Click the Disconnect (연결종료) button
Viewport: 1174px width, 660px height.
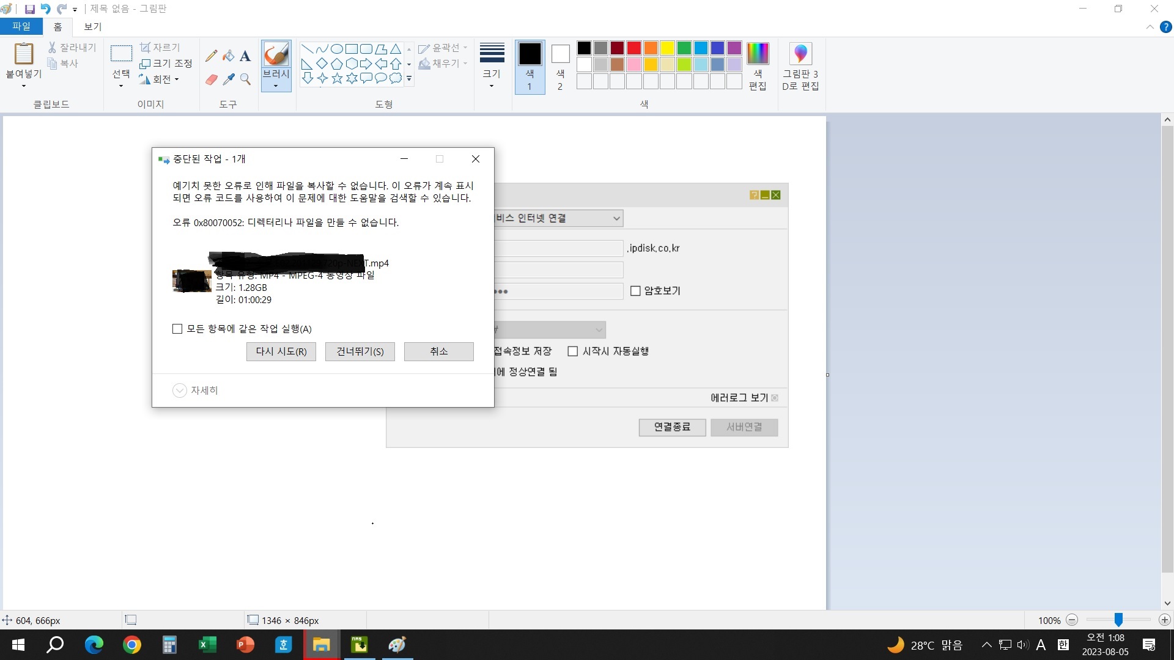point(672,427)
